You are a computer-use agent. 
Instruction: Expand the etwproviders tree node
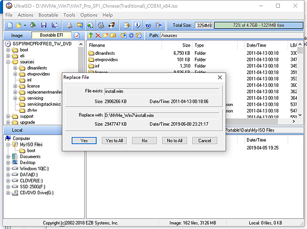[x=15, y=74]
